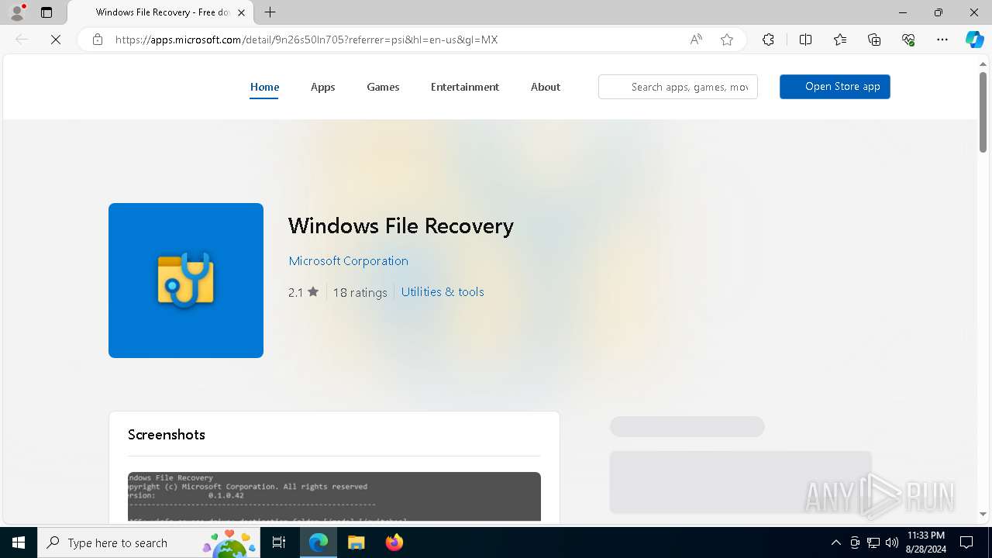Toggle split screen view
This screenshot has width=992, height=558.
point(805,40)
